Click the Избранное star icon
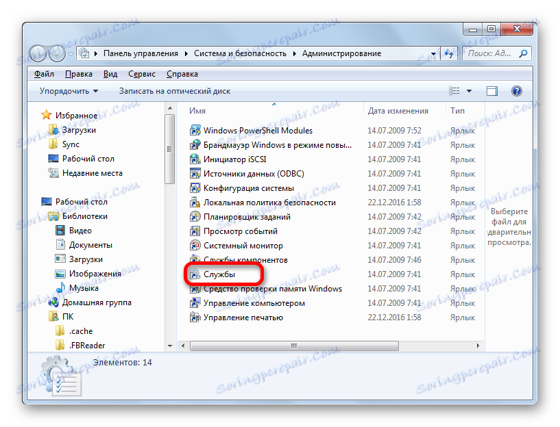560x427 pixels. [x=47, y=115]
